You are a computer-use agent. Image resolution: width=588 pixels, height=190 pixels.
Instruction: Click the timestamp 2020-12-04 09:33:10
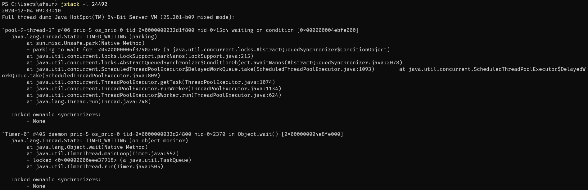coord(31,11)
